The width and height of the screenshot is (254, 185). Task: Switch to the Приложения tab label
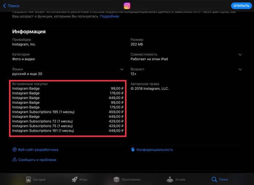click(131, 180)
